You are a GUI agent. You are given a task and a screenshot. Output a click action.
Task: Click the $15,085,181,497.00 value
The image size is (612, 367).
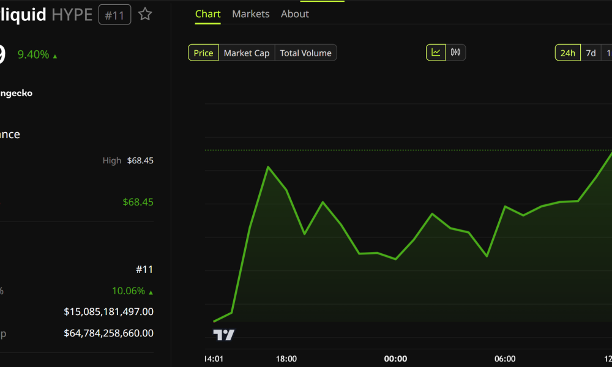(108, 311)
